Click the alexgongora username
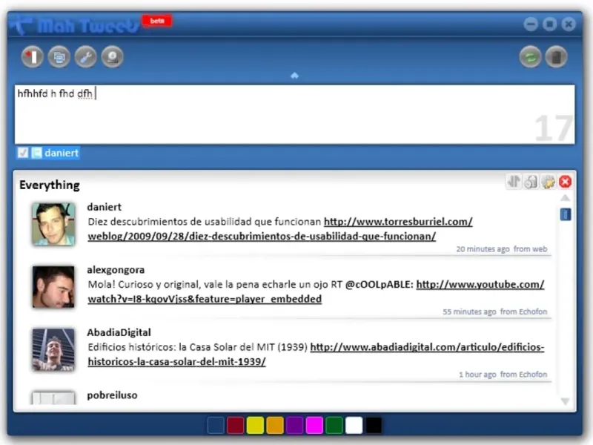 coord(116,270)
